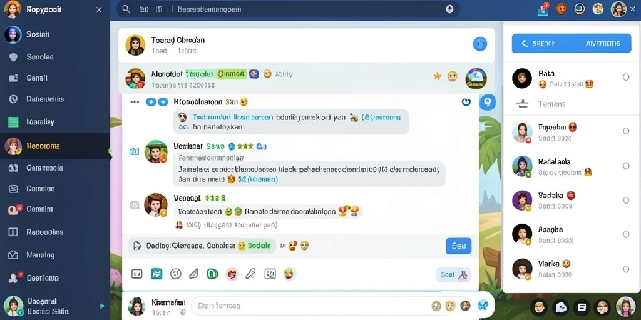This screenshot has height=320, width=641.
Task: Select the radio button for Aeogka
Action: 626,234
